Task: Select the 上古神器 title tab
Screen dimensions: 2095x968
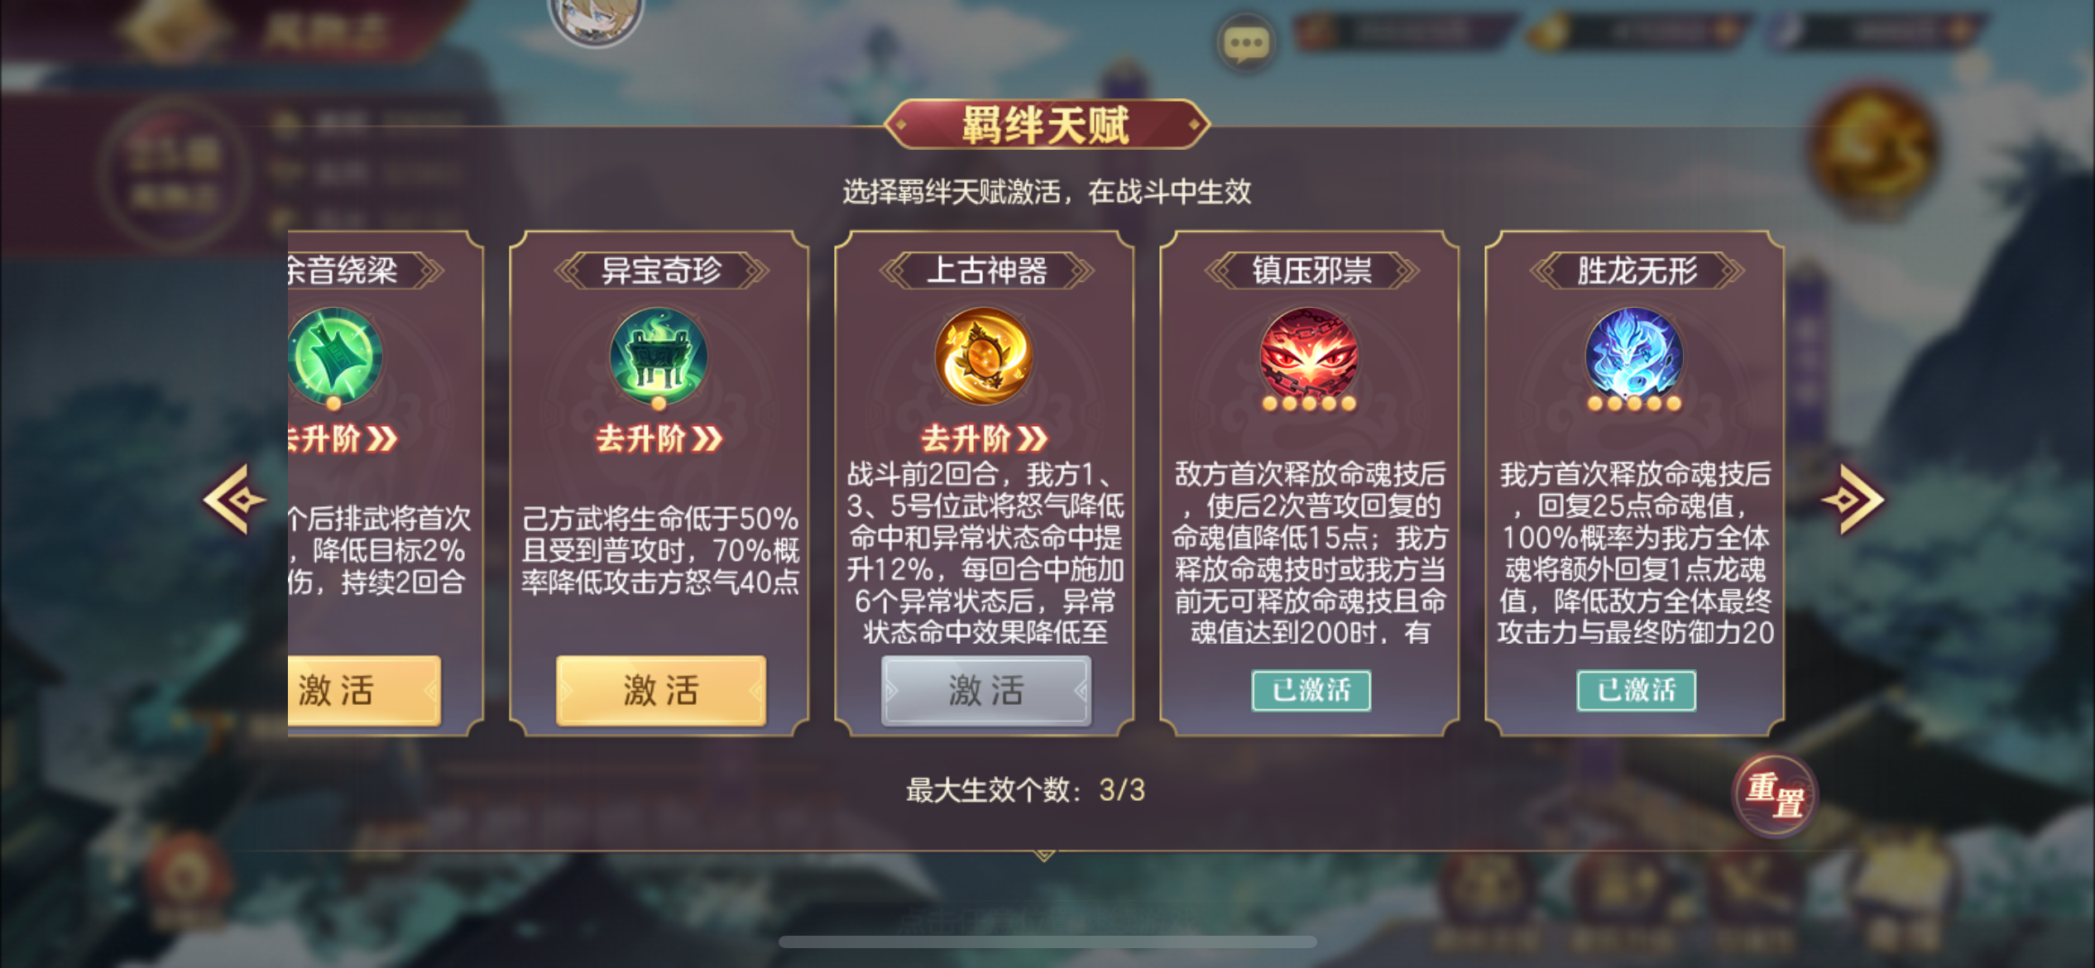Action: pos(986,271)
